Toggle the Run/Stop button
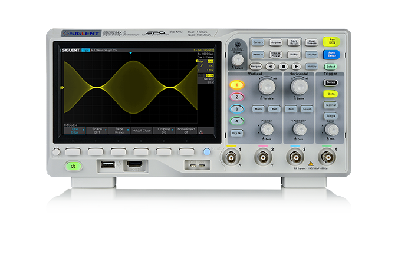 tap(332, 42)
